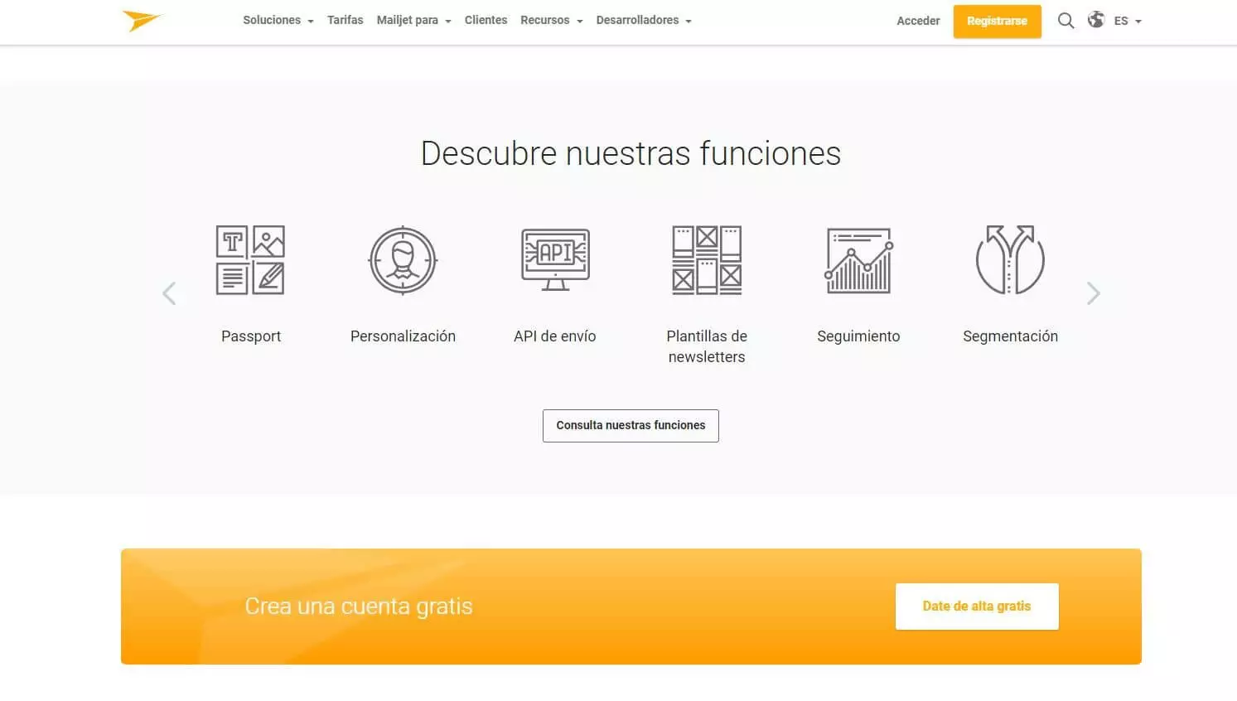This screenshot has width=1237, height=701.
Task: Click the Acceder login link
Action: [918, 21]
